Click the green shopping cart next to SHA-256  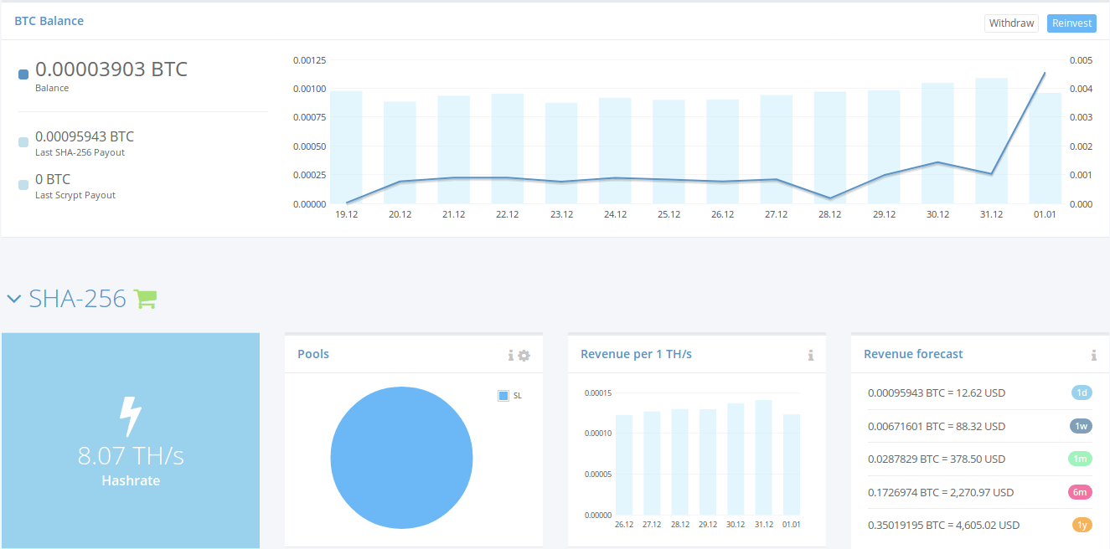pyautogui.click(x=146, y=299)
